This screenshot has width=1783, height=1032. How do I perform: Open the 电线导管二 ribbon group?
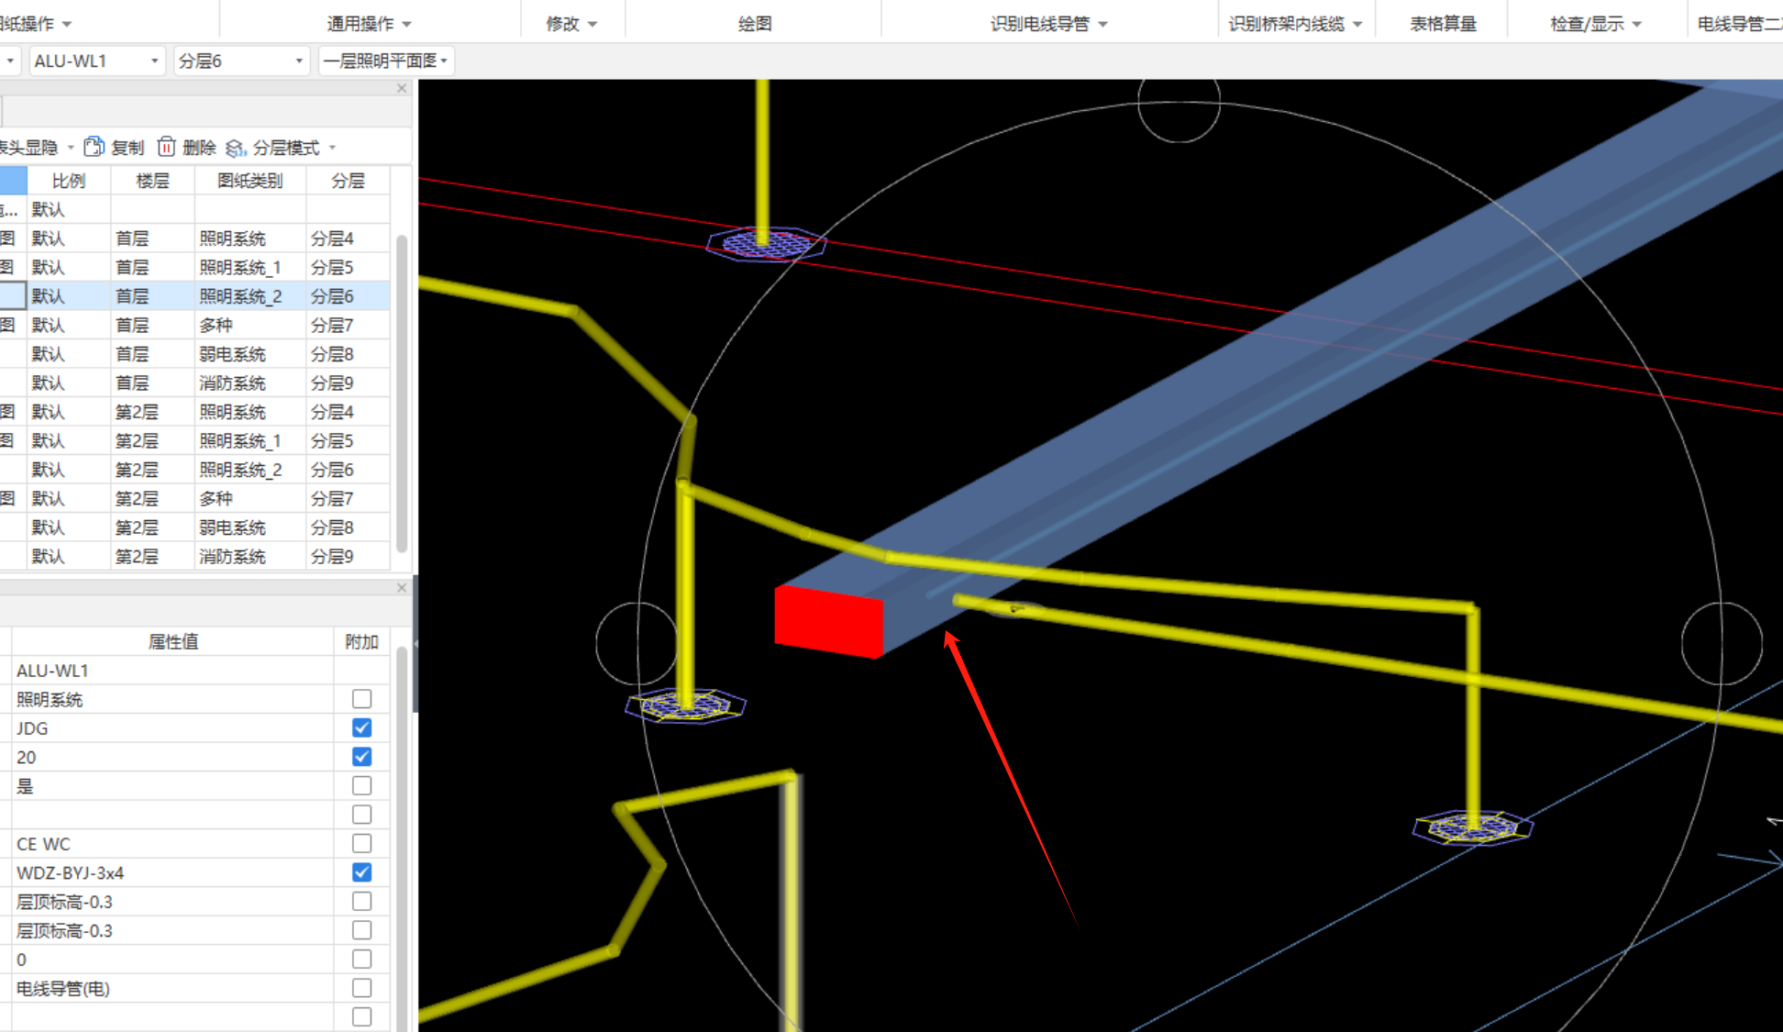click(1739, 23)
